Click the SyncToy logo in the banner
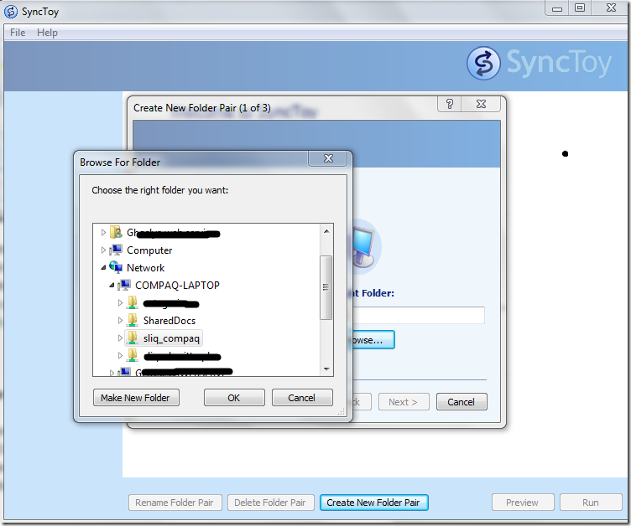Screen dimensions: 631x526 click(539, 63)
